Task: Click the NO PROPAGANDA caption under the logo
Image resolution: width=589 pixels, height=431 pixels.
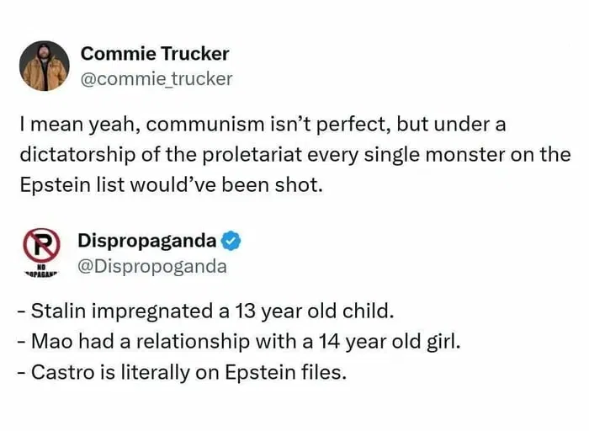Action: [38, 274]
